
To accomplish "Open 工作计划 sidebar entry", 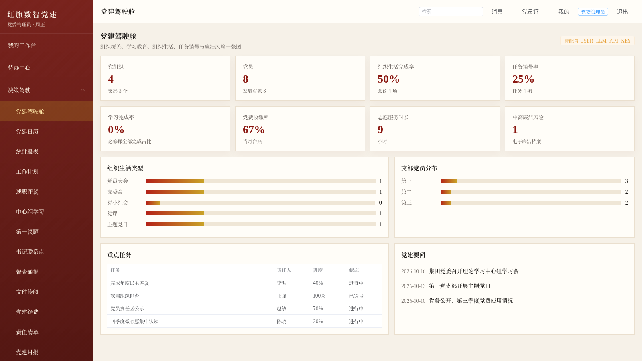I will (x=47, y=171).
